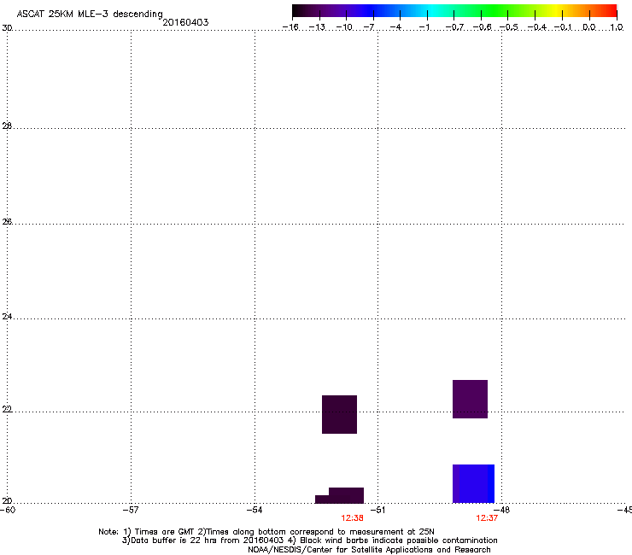Click the colorbar label 0.0
Screen dimensions: 632x555
point(589,27)
